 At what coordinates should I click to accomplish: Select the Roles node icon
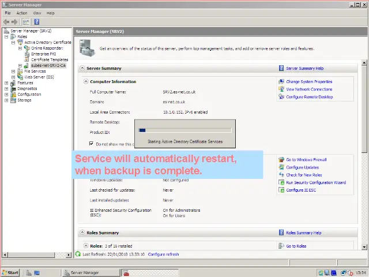coord(13,36)
